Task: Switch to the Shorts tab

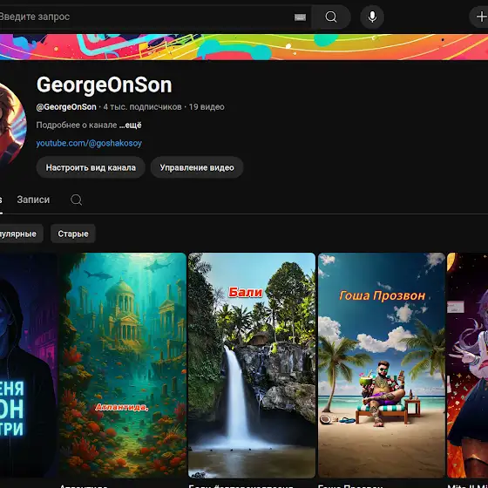Action: [x=1, y=200]
